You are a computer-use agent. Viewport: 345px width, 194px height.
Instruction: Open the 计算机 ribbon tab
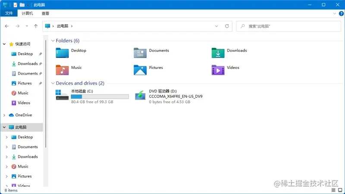pos(27,13)
